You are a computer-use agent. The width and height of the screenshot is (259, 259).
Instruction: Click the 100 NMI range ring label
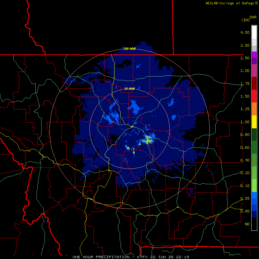coord(129,49)
